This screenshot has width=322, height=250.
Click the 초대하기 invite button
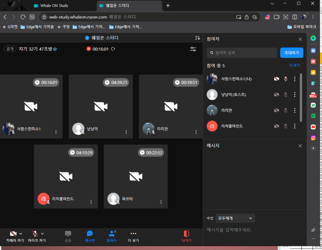click(x=292, y=53)
